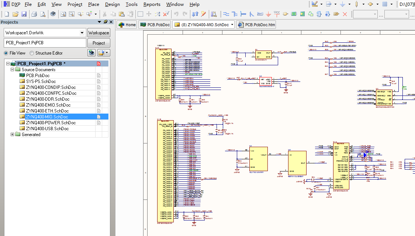Create a new document with the toolbar icon
Screen dimensions: 415x236
click(7, 14)
